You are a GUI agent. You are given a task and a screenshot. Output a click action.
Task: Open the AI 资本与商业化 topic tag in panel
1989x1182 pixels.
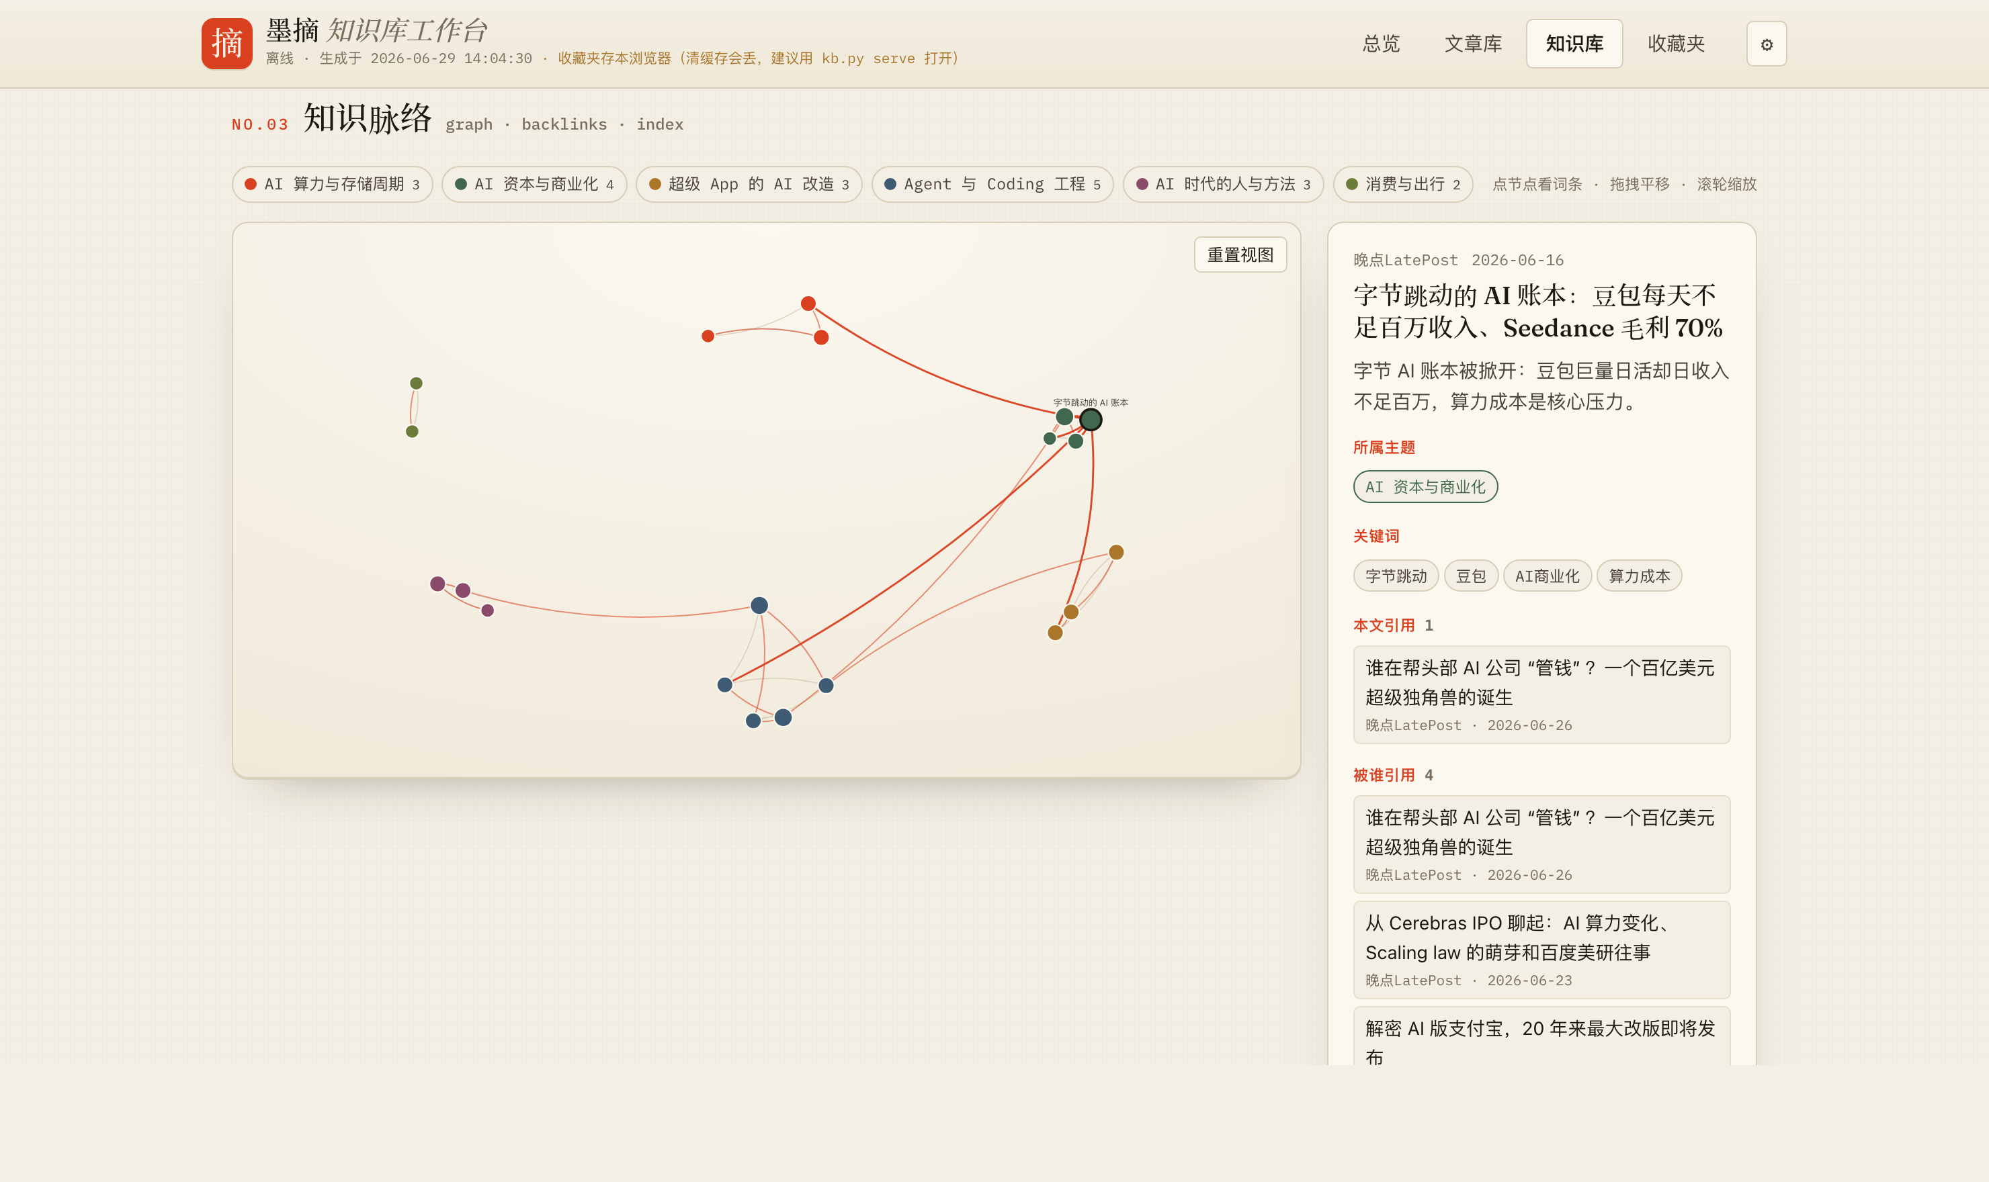(1425, 487)
